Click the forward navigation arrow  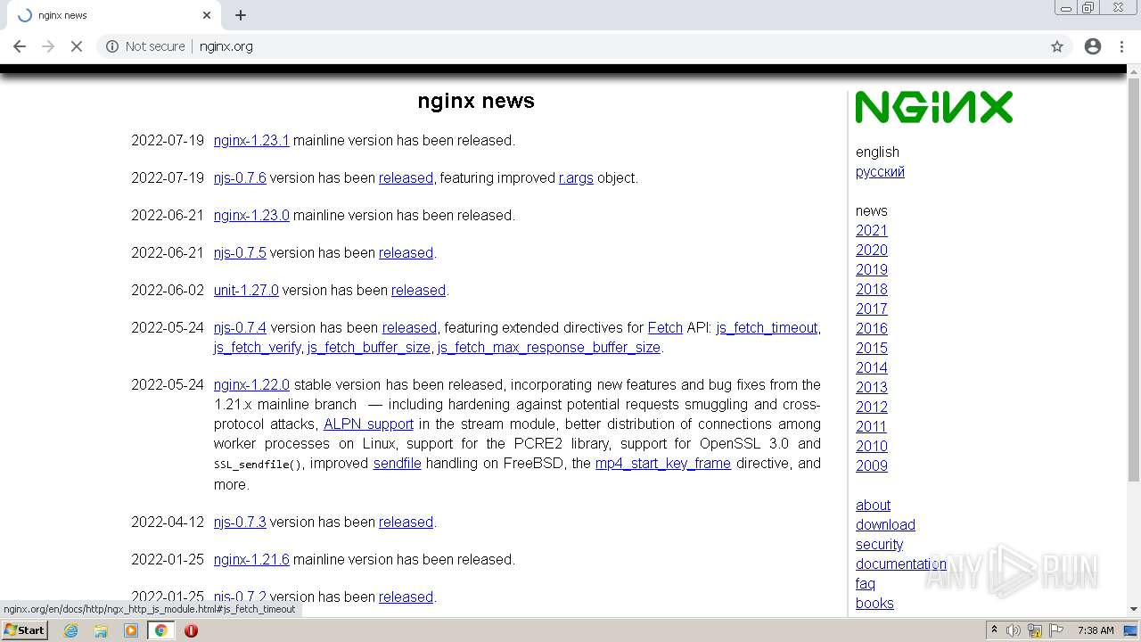tap(48, 46)
